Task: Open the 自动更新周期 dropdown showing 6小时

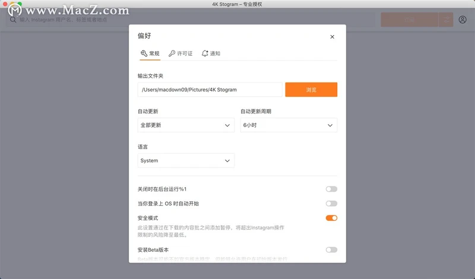Action: tap(289, 125)
